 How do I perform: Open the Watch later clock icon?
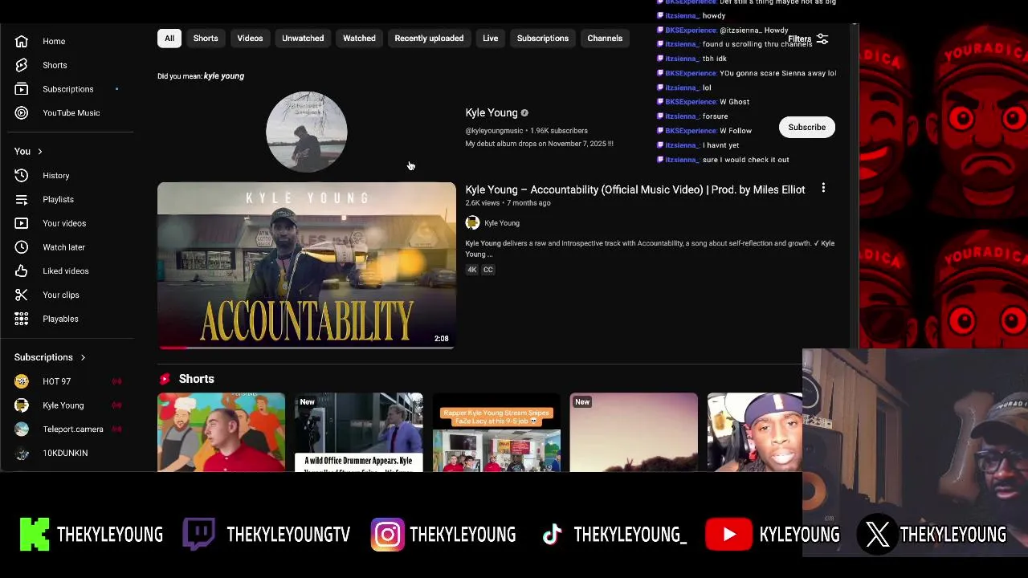22,247
